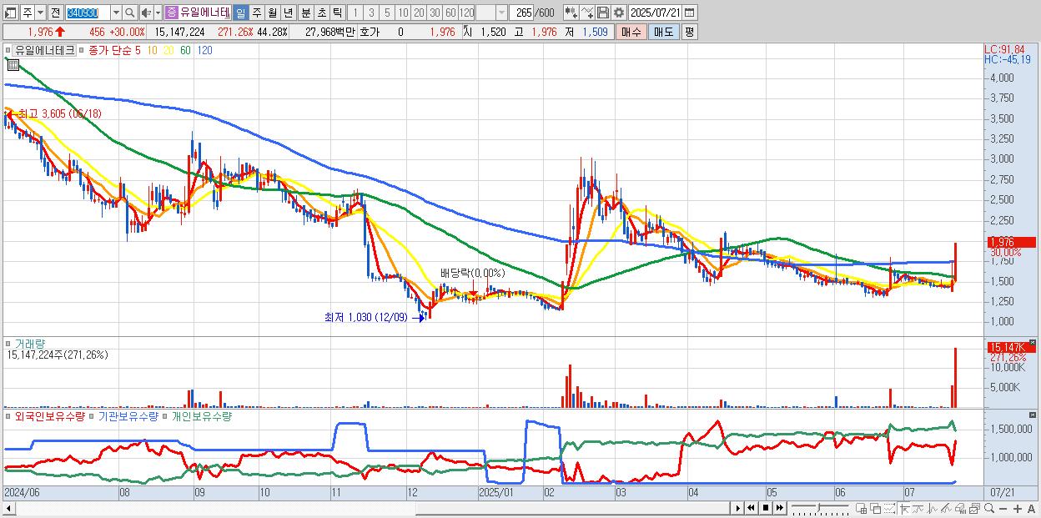This screenshot has width=1041, height=518.
Task: Click the letter A auto-fit icon
Action: [x=1031, y=509]
